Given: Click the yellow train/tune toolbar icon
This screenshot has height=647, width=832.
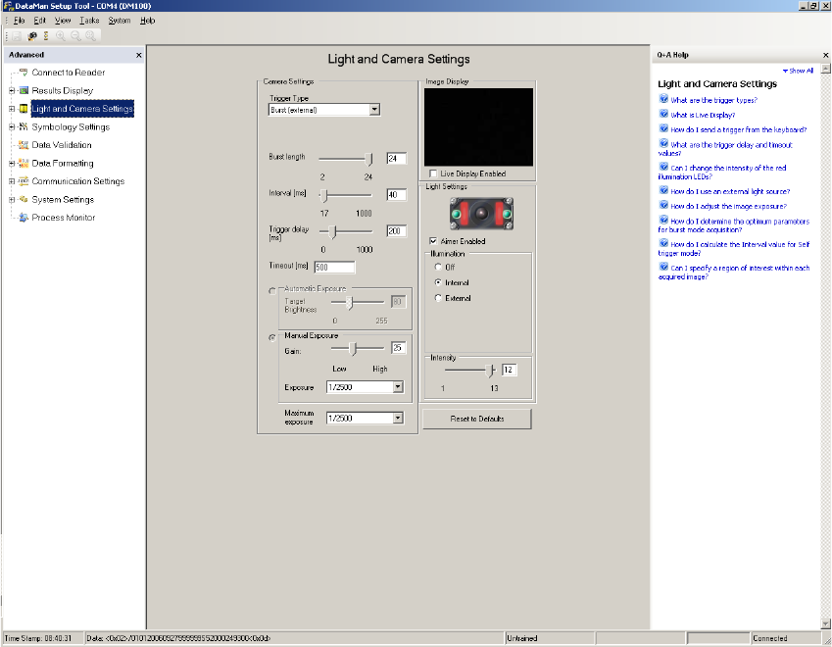Looking at the screenshot, I should 46,36.
